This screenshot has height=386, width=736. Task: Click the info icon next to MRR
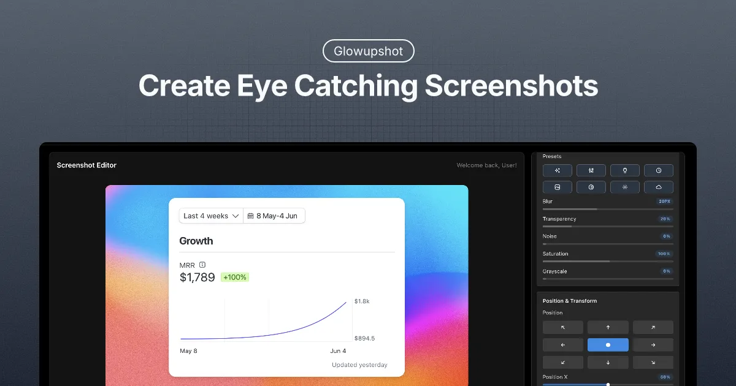point(202,264)
